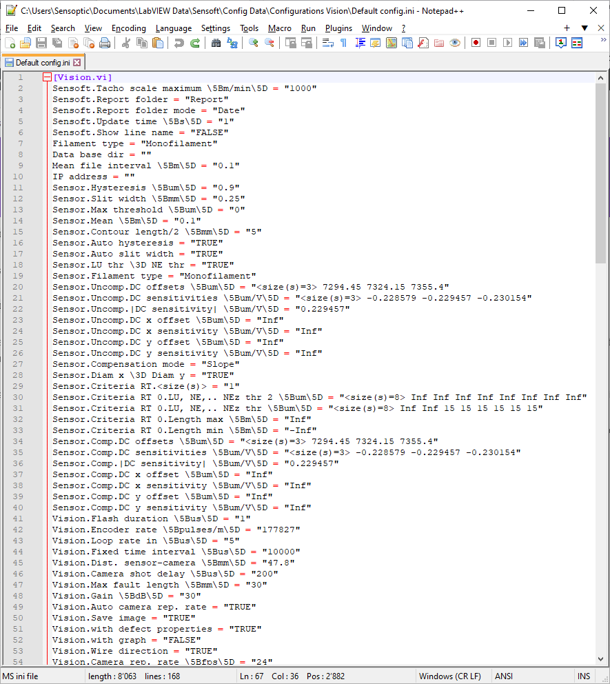Screen dimensions: 610x684
Task: Toggle the indent guide icon
Action: (360, 43)
